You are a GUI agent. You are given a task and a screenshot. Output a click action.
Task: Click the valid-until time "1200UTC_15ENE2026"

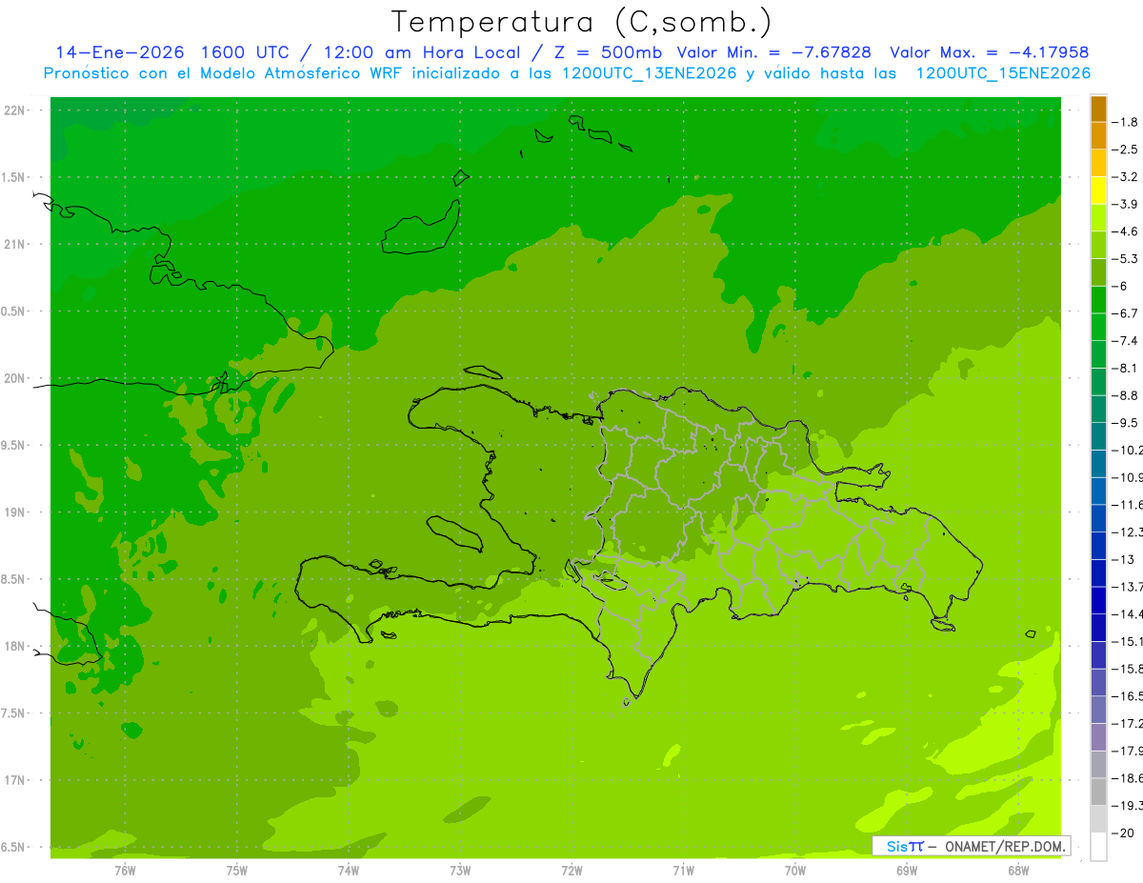[1003, 73]
